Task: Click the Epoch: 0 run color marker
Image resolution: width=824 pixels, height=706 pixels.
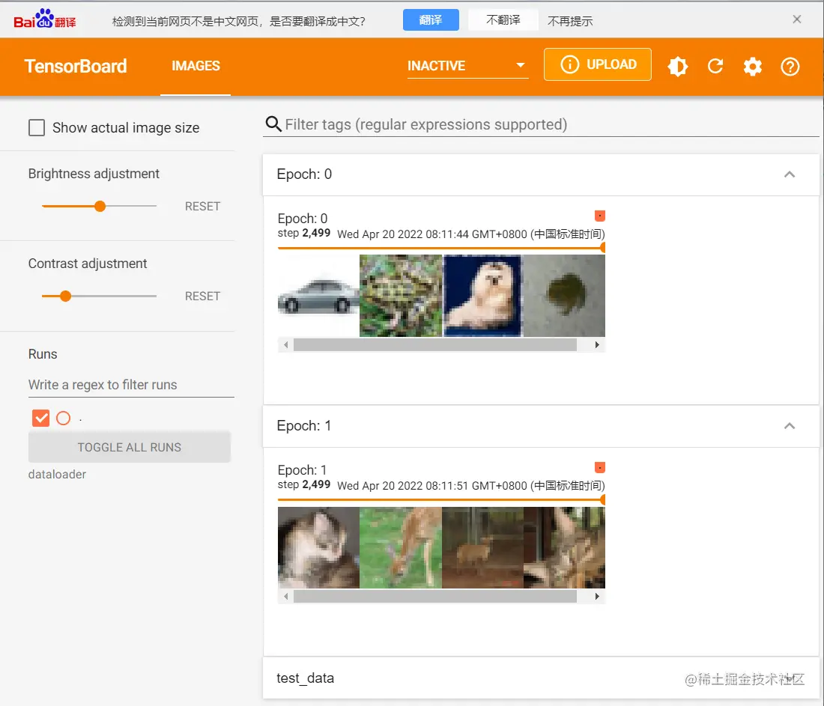Action: [x=599, y=216]
